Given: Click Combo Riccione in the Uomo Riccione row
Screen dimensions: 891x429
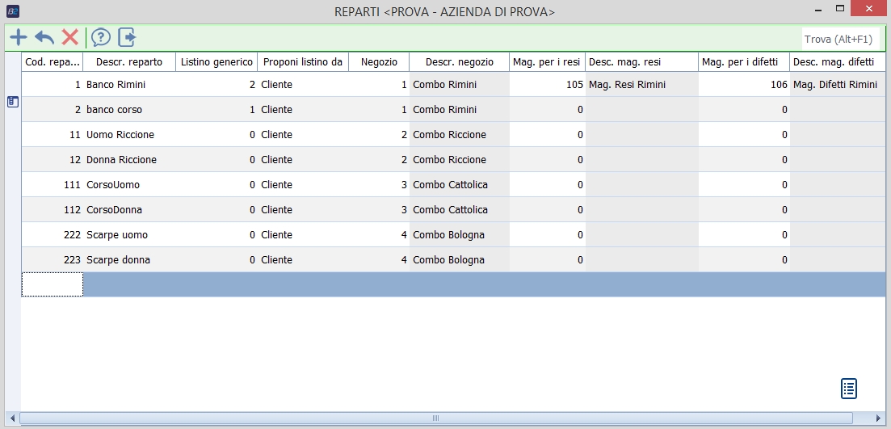Looking at the screenshot, I should (x=459, y=135).
